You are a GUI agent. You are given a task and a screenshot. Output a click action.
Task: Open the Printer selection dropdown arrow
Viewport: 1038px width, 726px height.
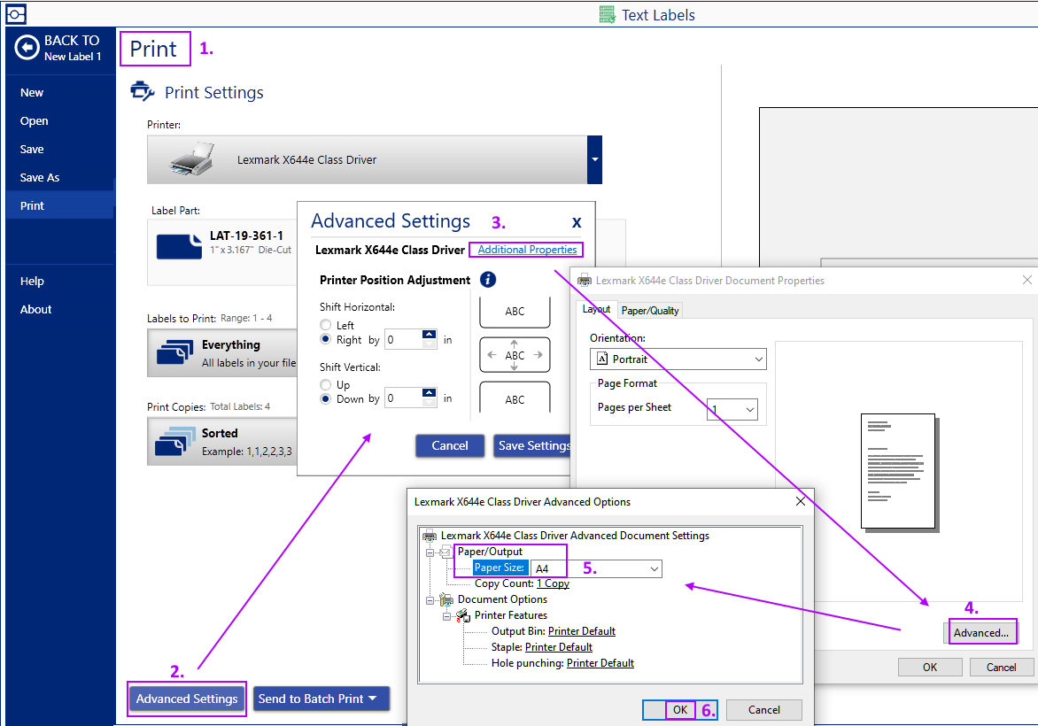click(x=594, y=159)
